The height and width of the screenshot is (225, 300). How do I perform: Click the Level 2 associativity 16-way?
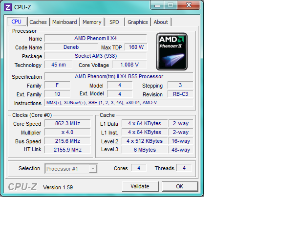(x=181, y=141)
